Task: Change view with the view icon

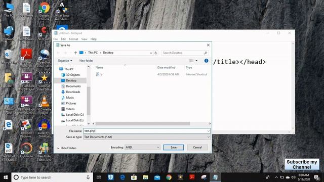Action: [191, 61]
